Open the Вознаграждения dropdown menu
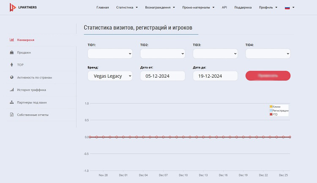 (x=160, y=7)
